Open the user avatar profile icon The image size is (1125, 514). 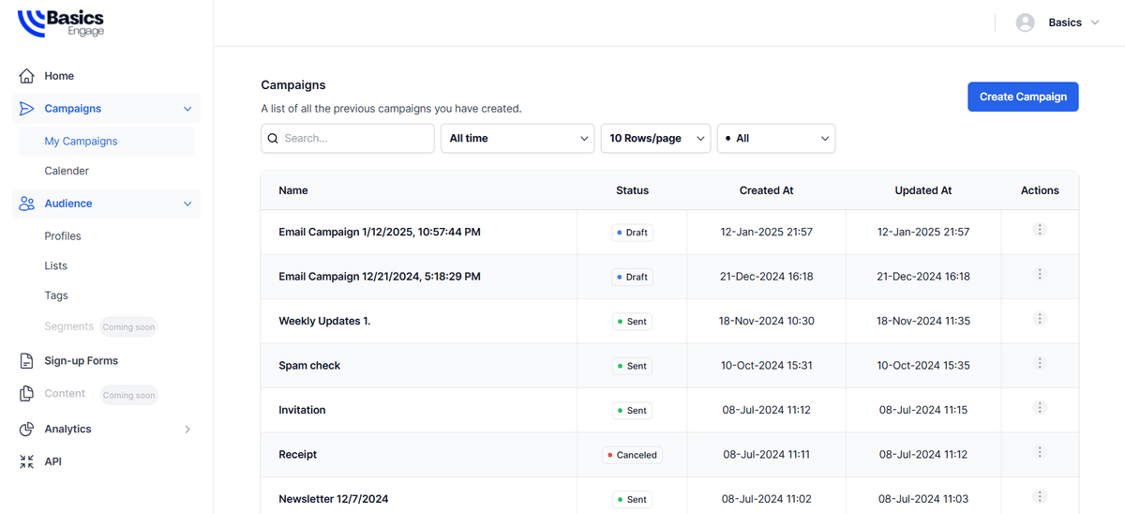tap(1025, 23)
